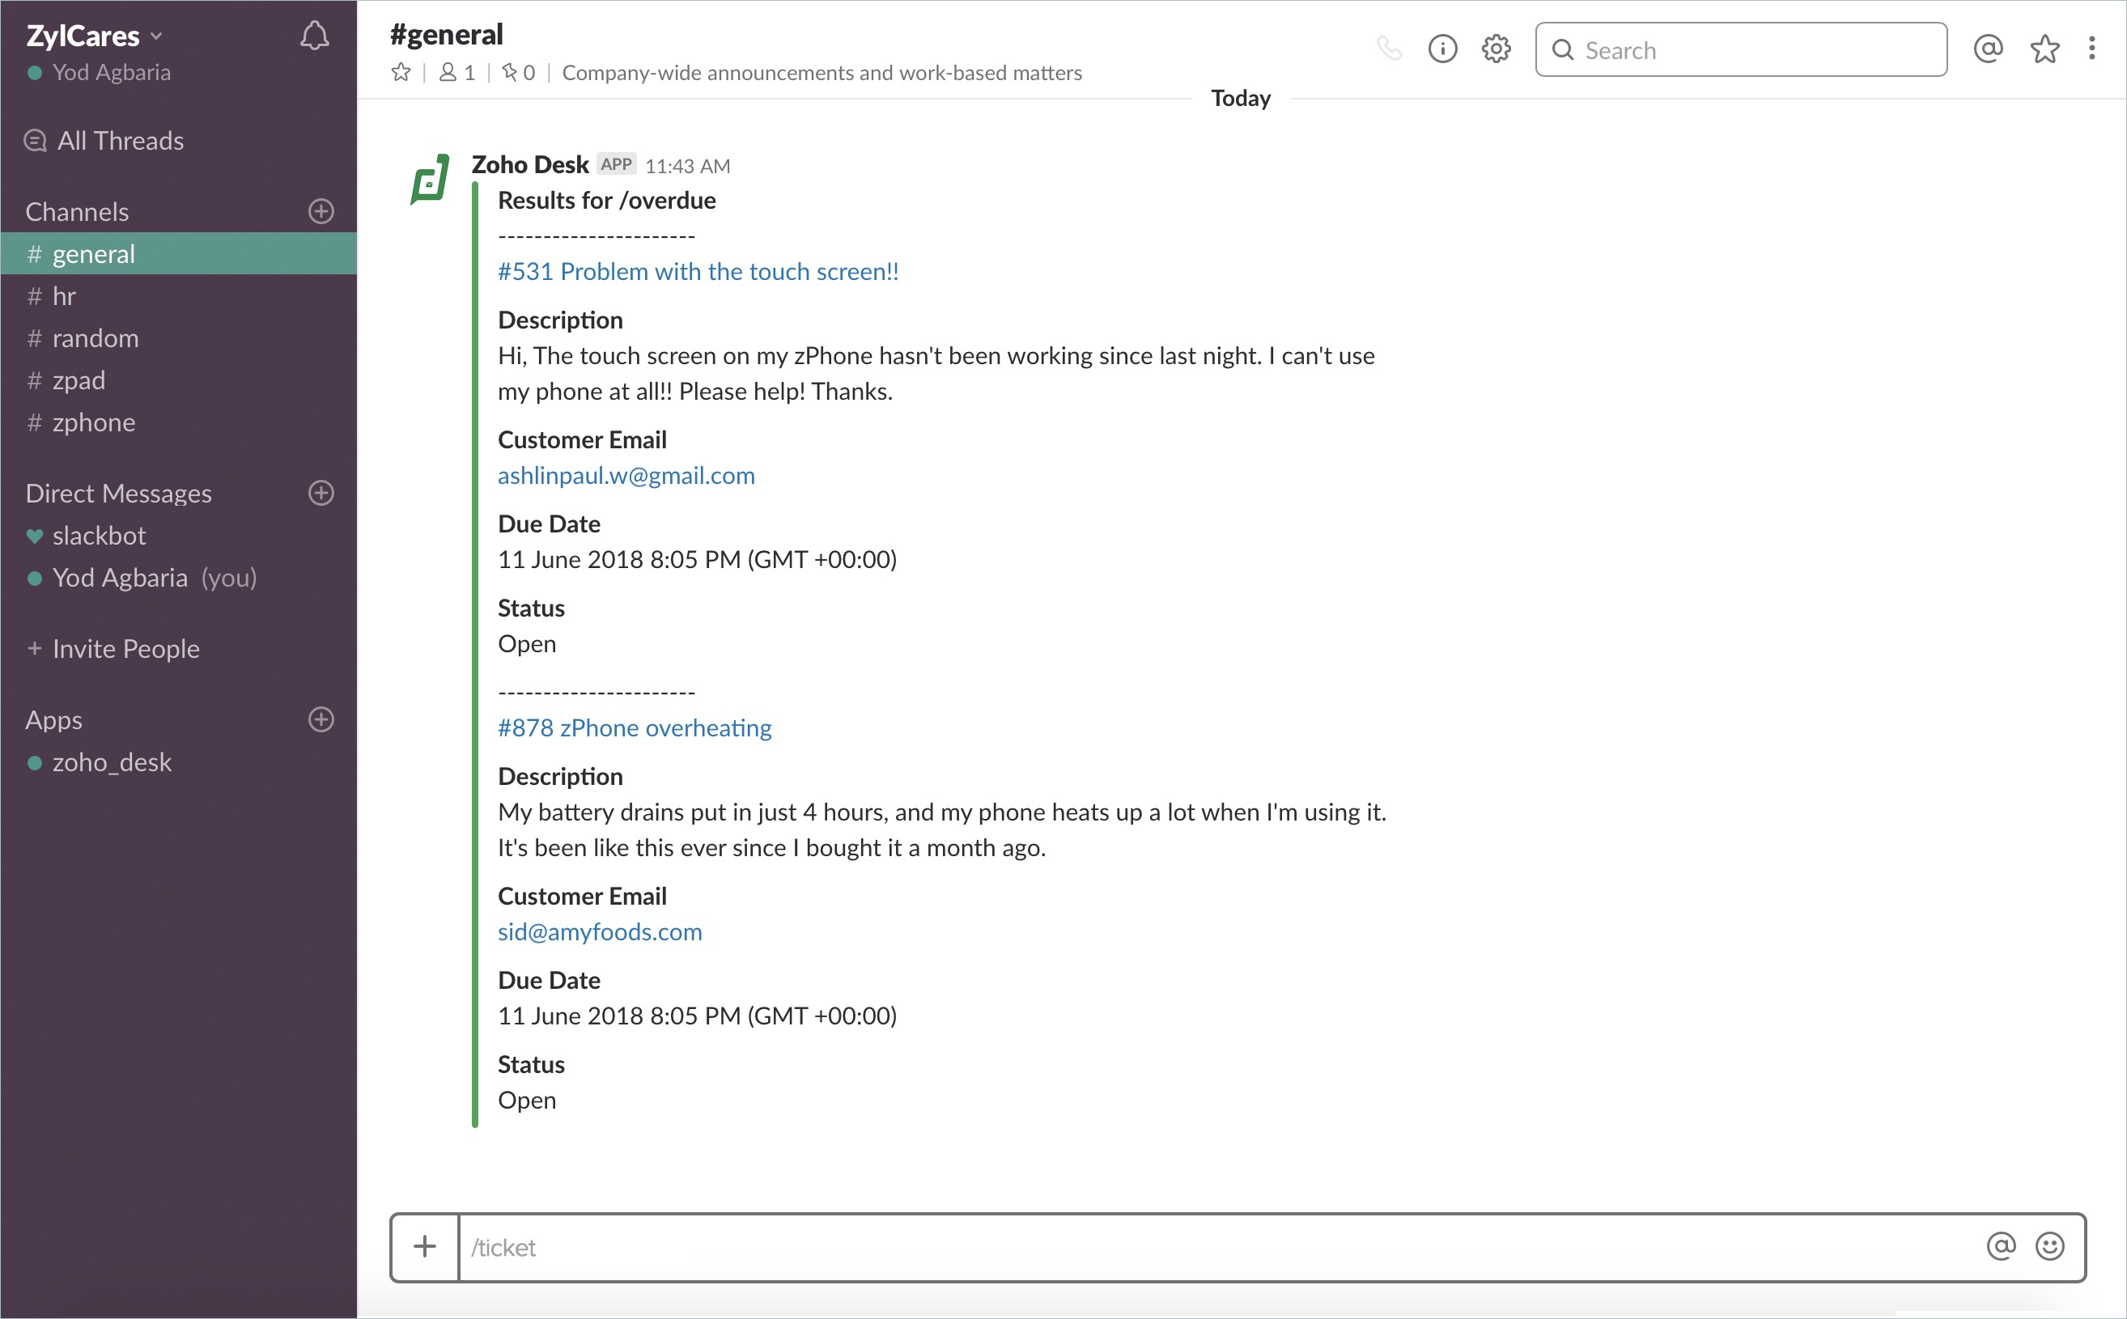Browse apps with Apps plus icon
The width and height of the screenshot is (2127, 1319).
pyautogui.click(x=321, y=719)
